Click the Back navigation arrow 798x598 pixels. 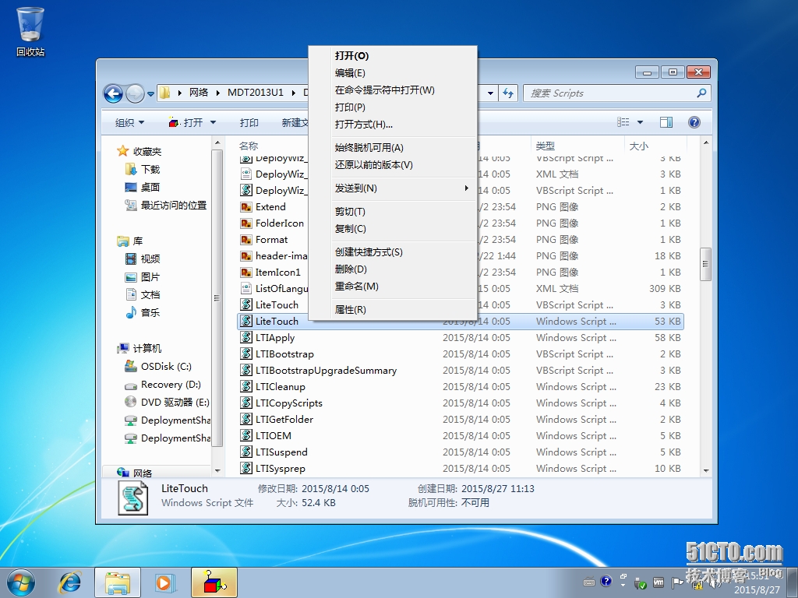click(x=113, y=93)
